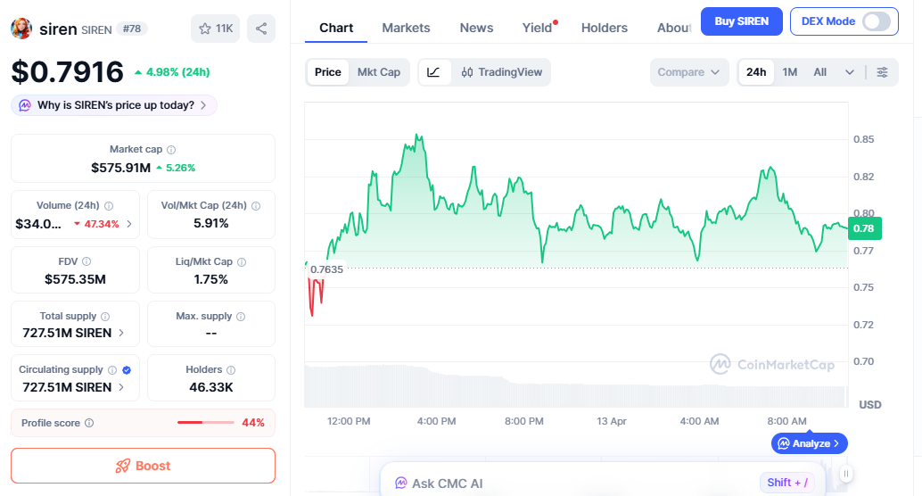Click the Liq/Mkt Cap info icon
922x496 pixels.
(x=242, y=261)
